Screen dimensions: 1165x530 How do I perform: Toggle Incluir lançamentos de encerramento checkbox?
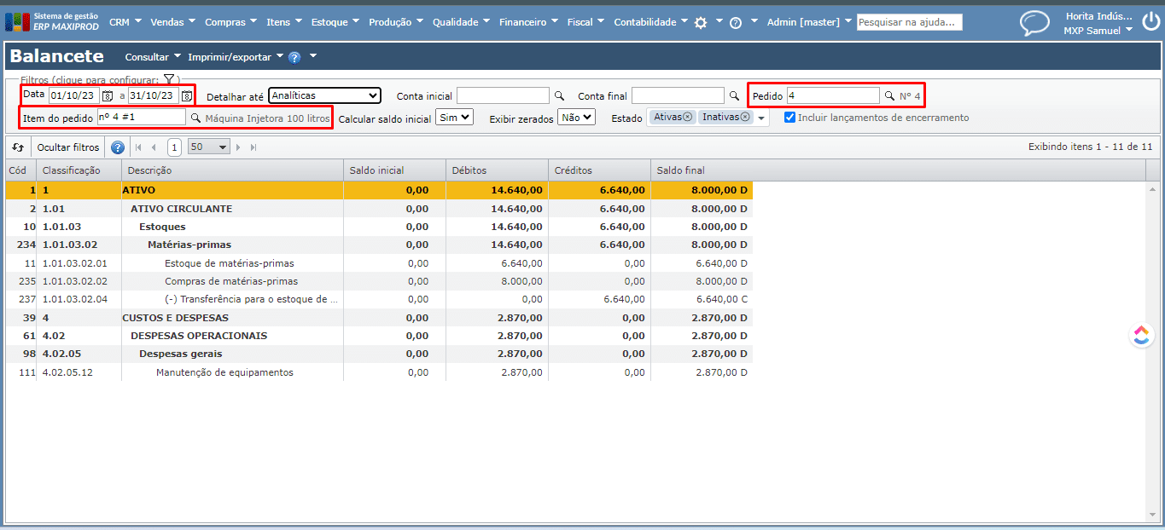click(789, 118)
